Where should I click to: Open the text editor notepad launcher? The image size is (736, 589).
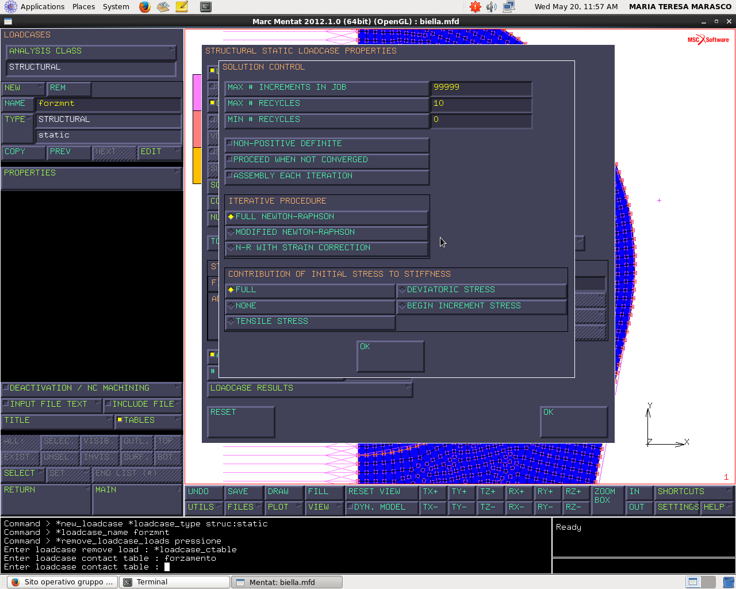coord(182,7)
